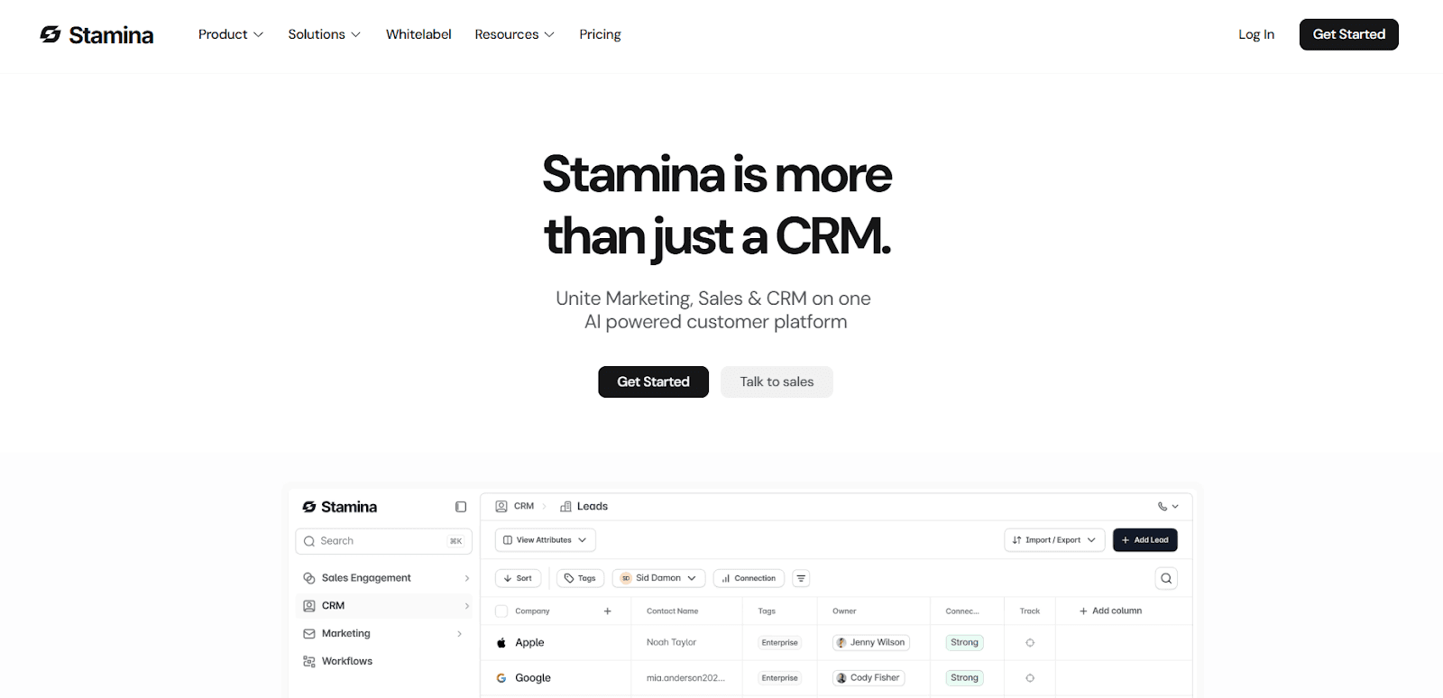
Task: Click the Google company name
Action: click(x=533, y=678)
